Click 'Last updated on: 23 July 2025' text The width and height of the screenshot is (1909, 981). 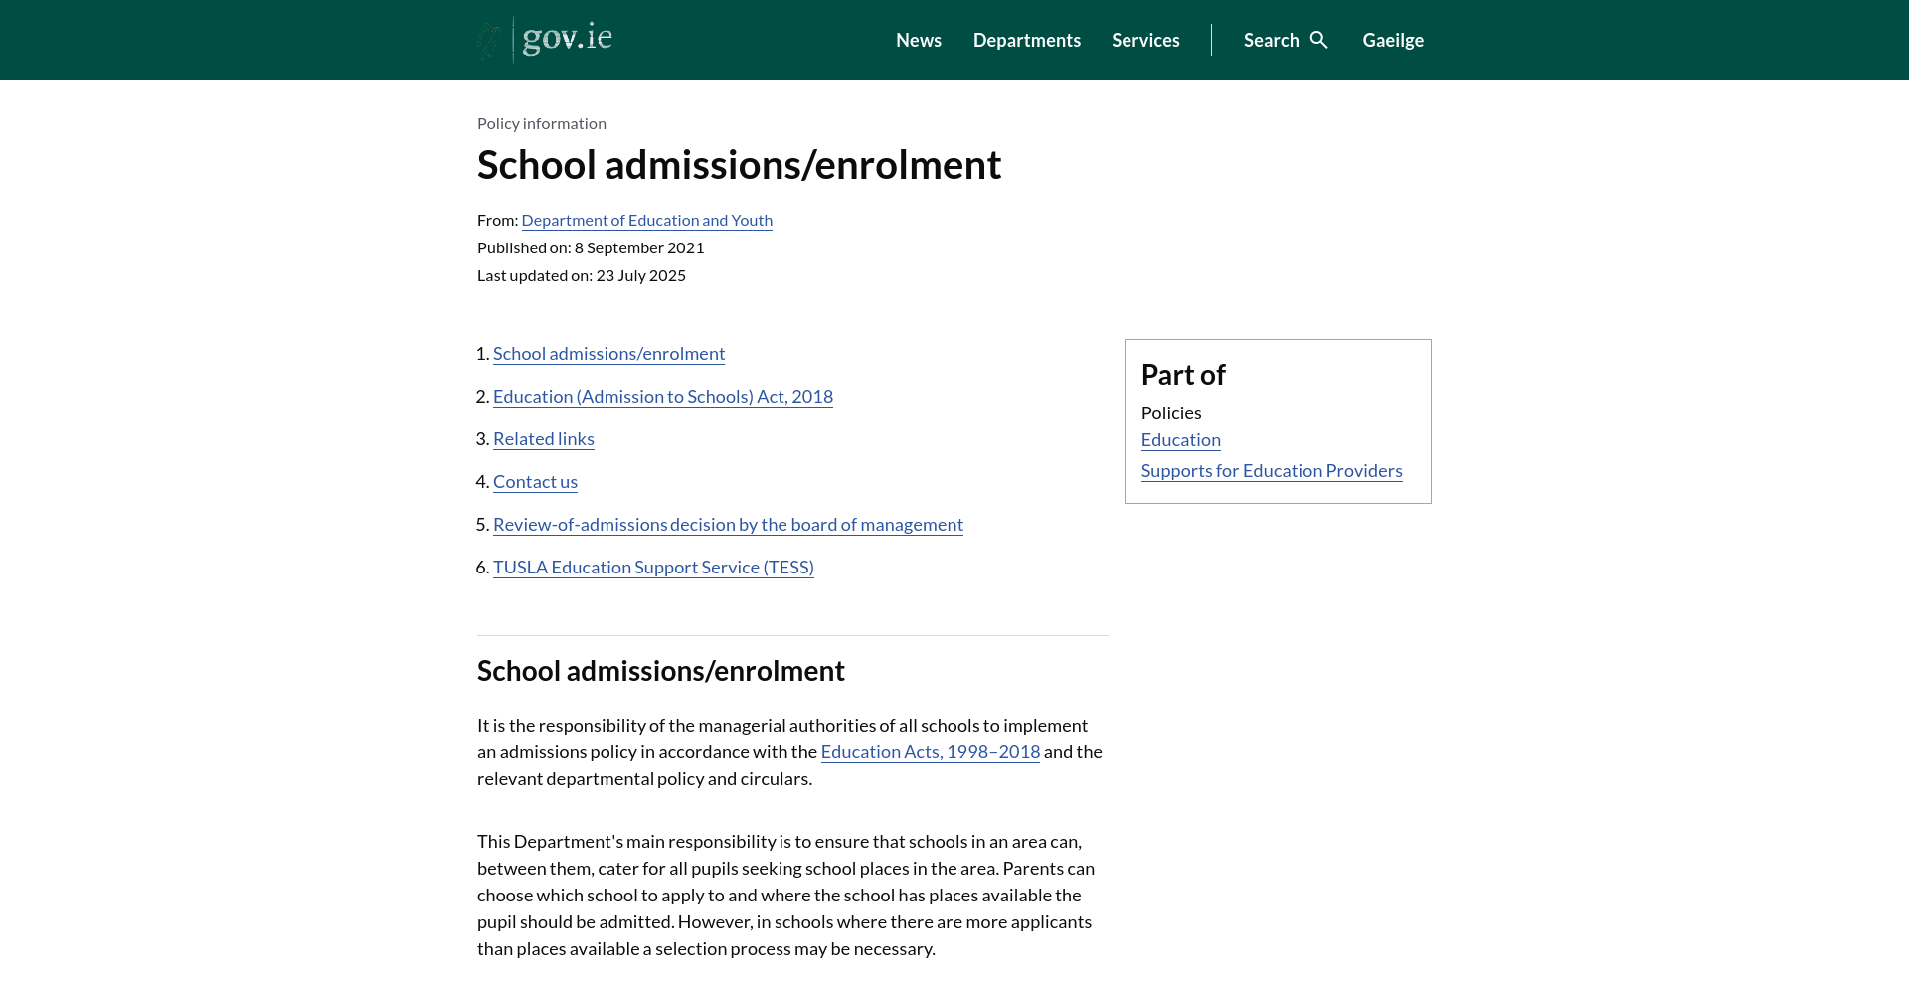point(582,275)
